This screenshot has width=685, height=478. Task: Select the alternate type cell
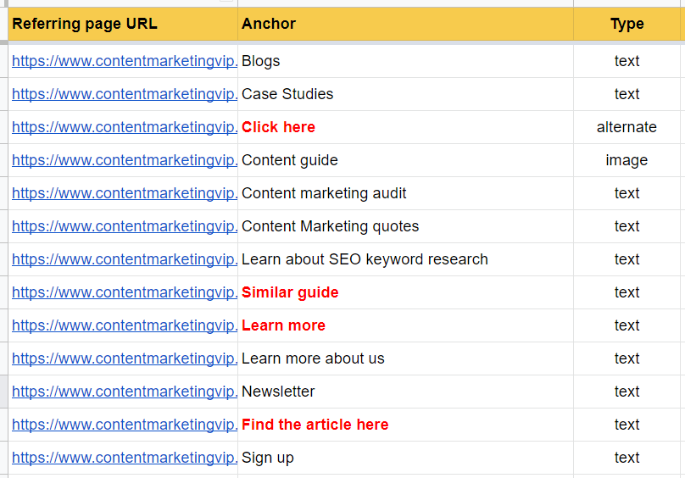pyautogui.click(x=627, y=127)
